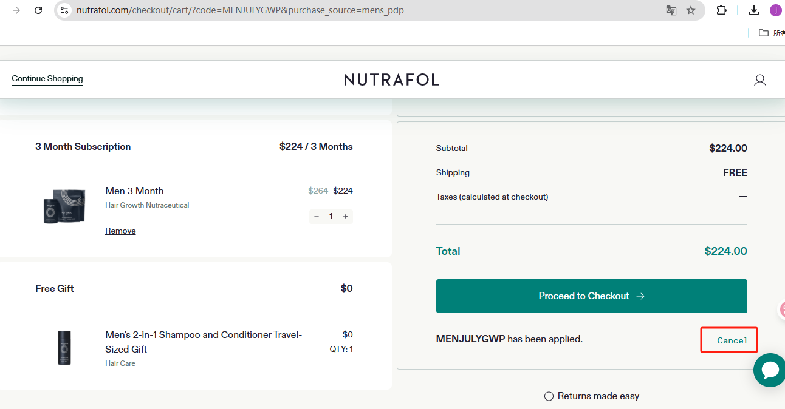Image resolution: width=785 pixels, height=409 pixels.
Task: Click the FREE shipping value
Action: [735, 172]
